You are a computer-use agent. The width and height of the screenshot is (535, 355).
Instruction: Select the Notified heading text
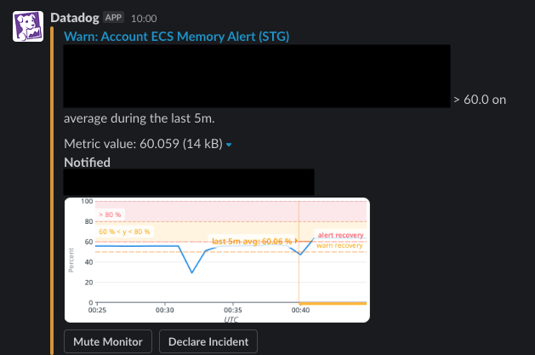coord(87,163)
